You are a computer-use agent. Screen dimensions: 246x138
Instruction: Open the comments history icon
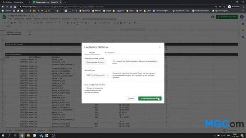[x=213, y=17]
